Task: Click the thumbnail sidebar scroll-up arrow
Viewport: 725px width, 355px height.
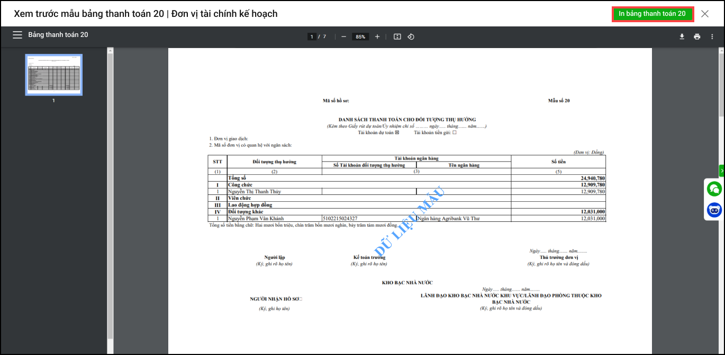Action: pyautogui.click(x=110, y=51)
